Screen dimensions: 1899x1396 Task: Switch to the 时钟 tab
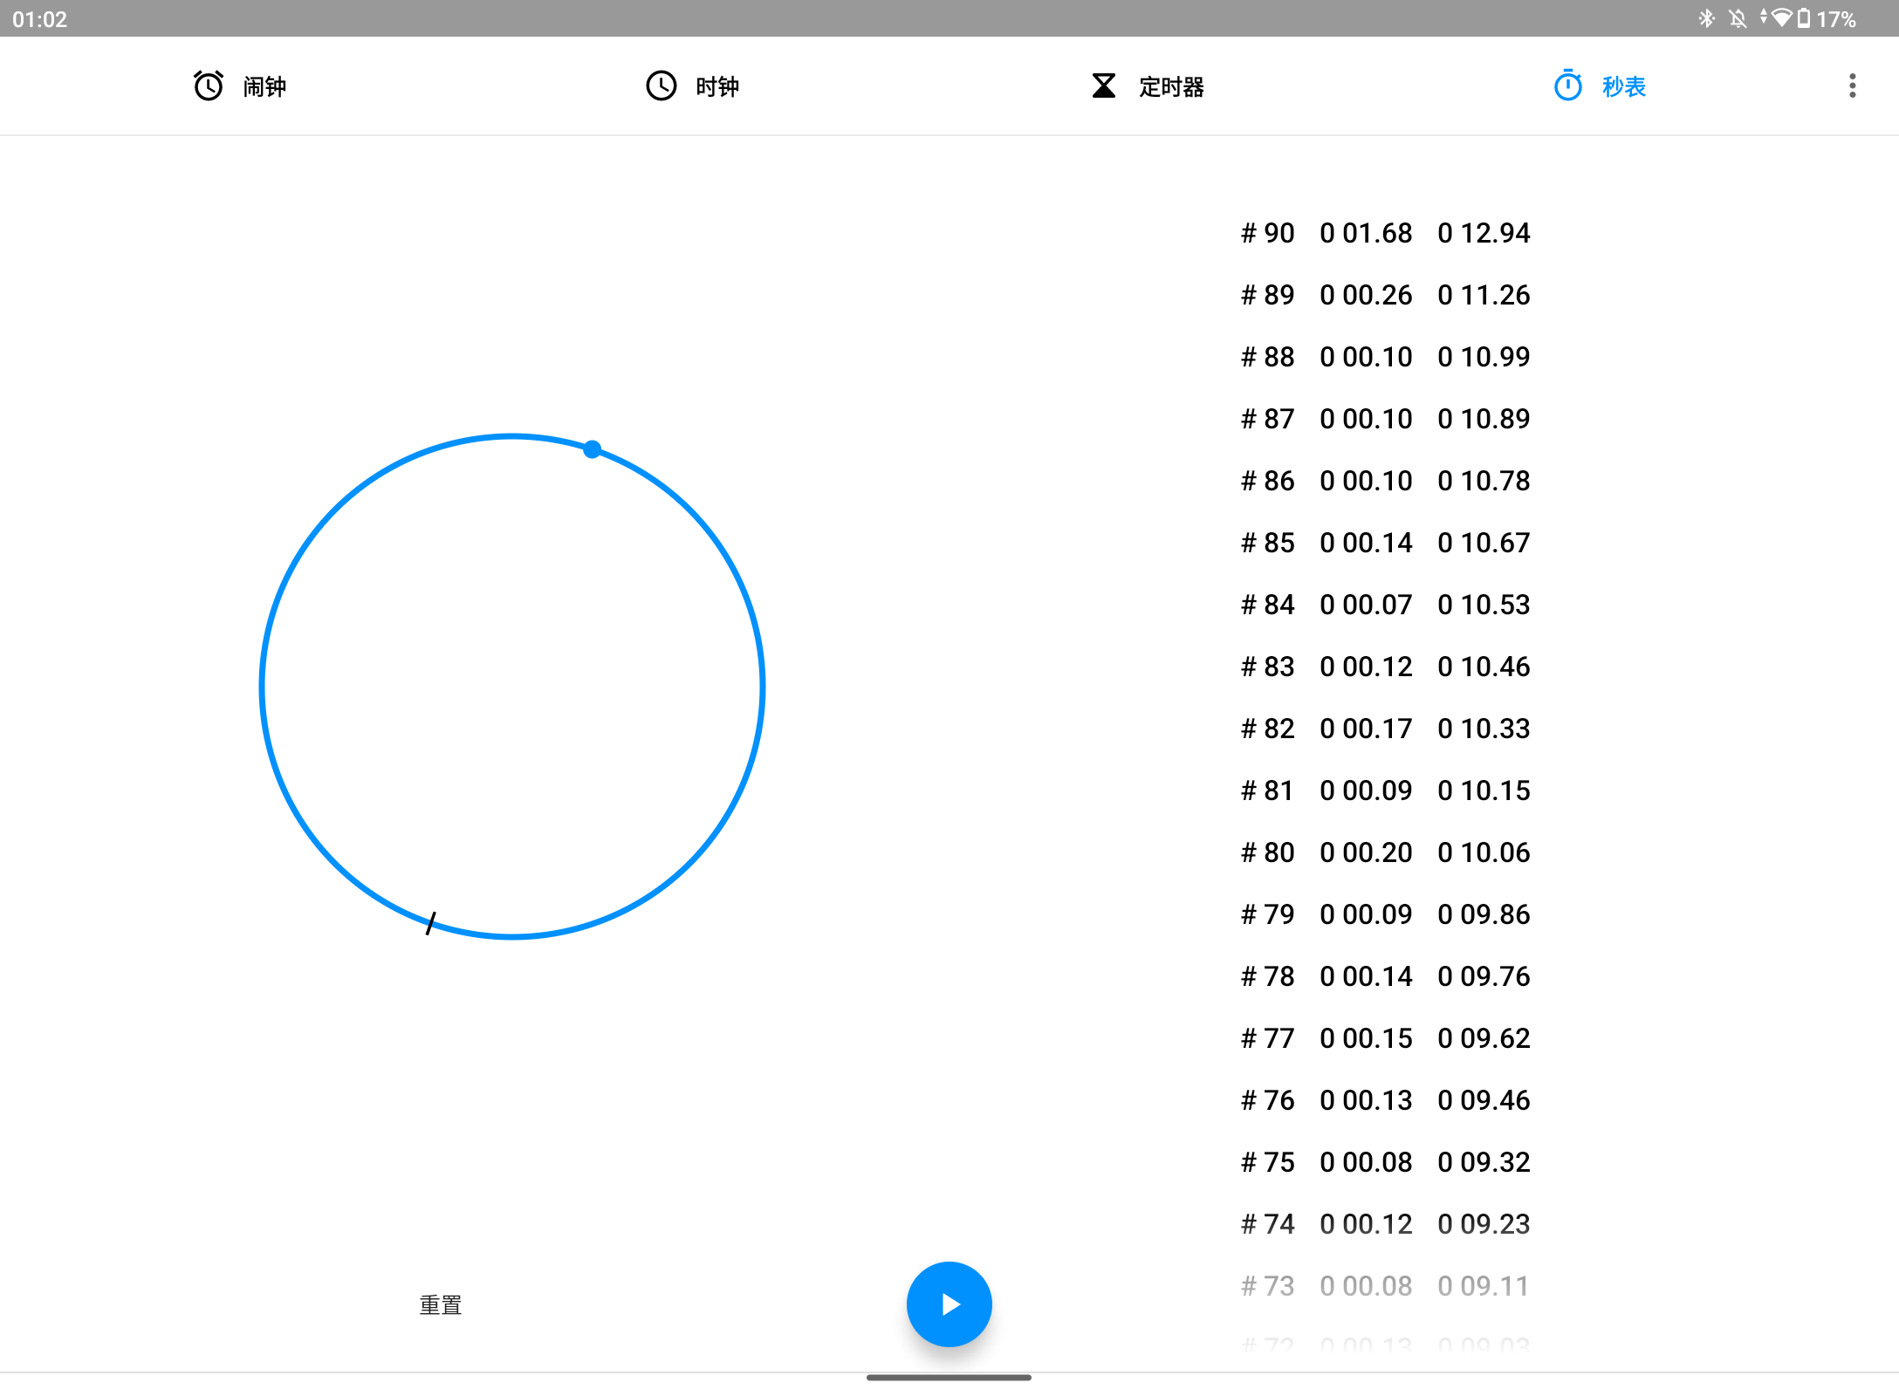717,86
